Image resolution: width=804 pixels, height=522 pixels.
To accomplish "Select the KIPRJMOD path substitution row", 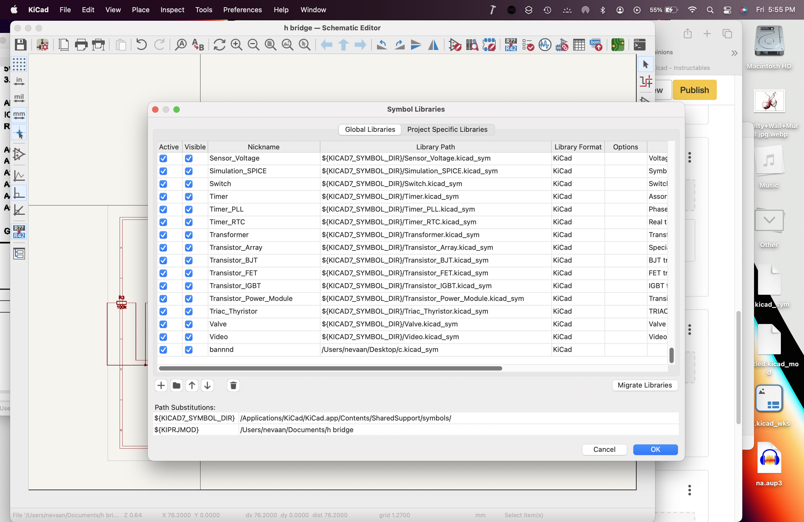I will point(416,430).
